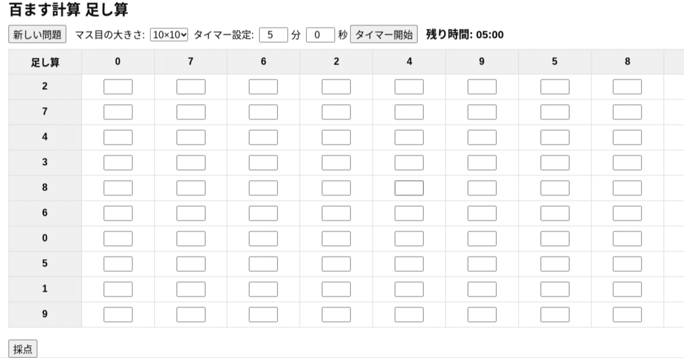Click the focused cell for 8 plus 4

409,188
